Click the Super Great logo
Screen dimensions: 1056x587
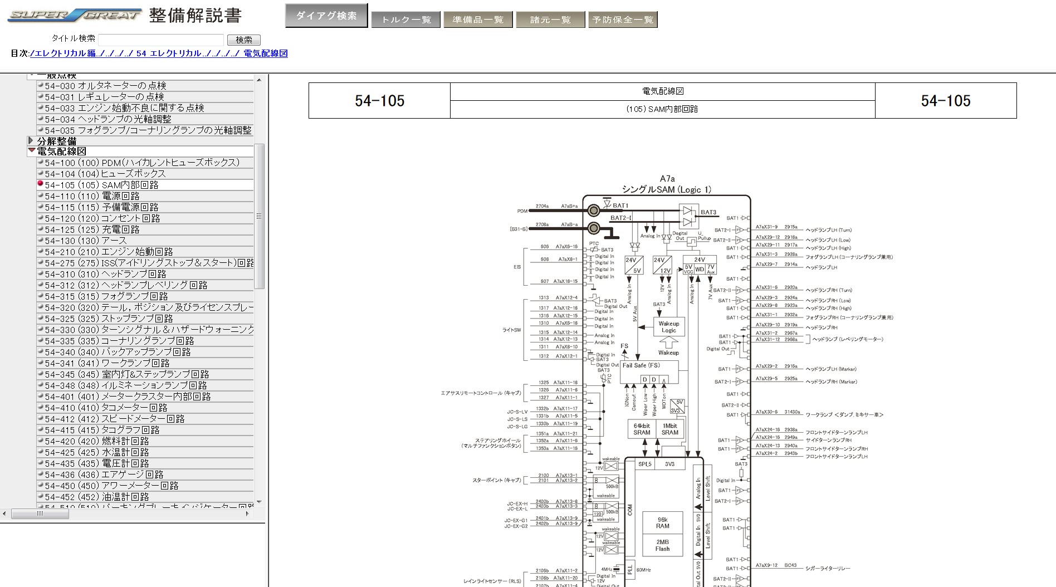[x=75, y=15]
